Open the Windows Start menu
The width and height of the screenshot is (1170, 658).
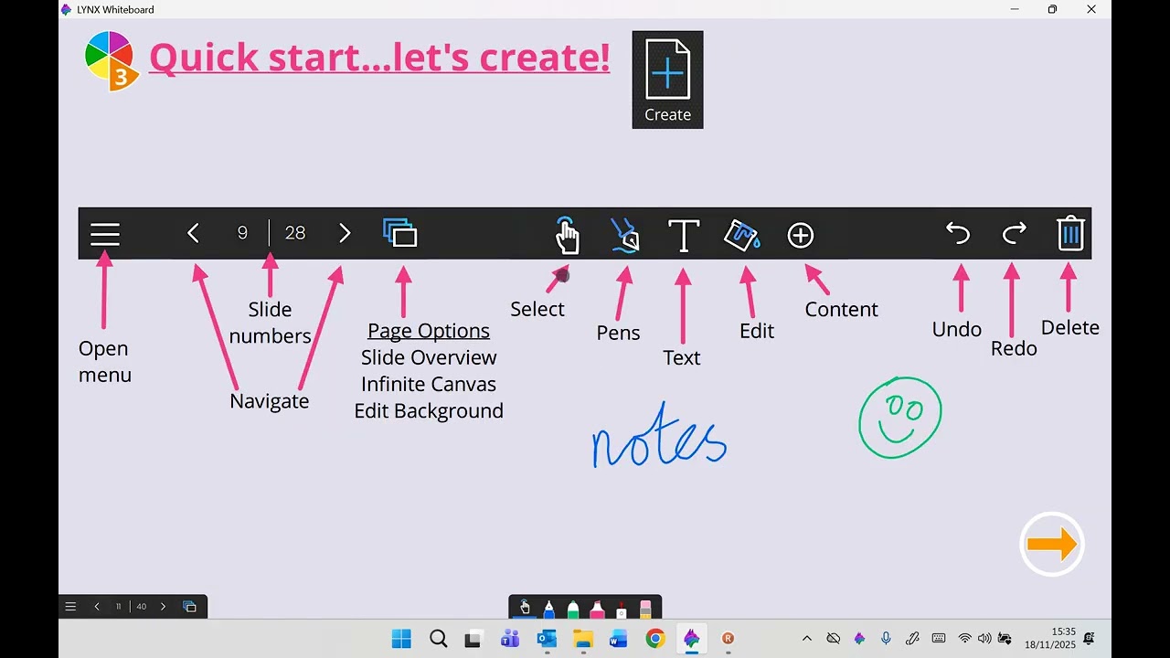[401, 639]
